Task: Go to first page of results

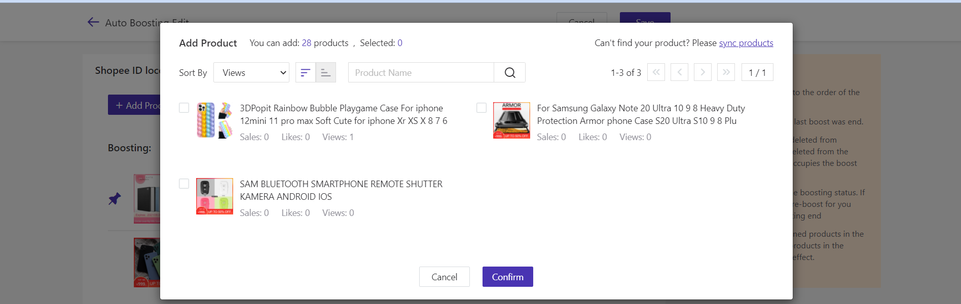Action: [656, 72]
